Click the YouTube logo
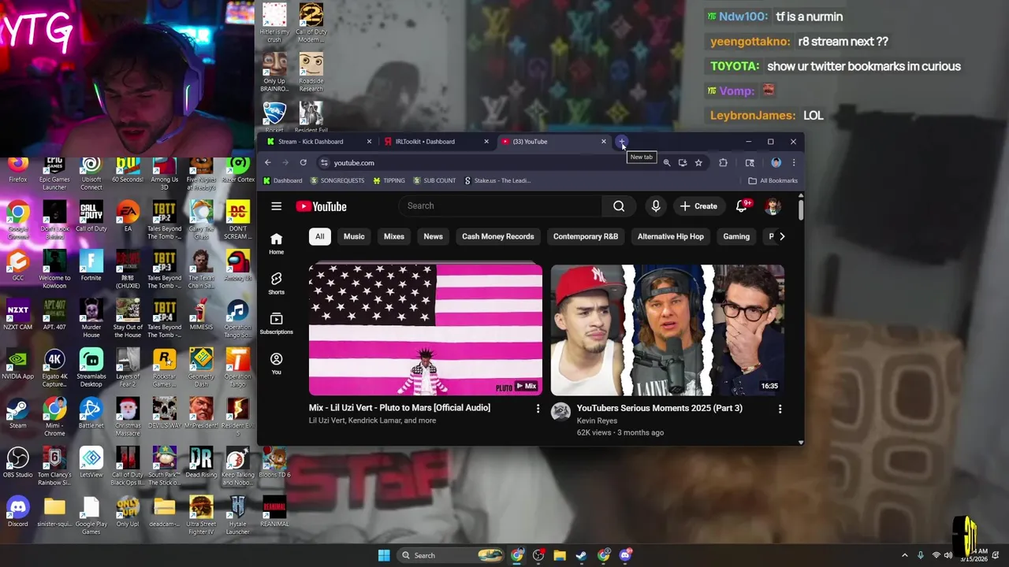Screen dimensions: 1009x567 point(322,206)
